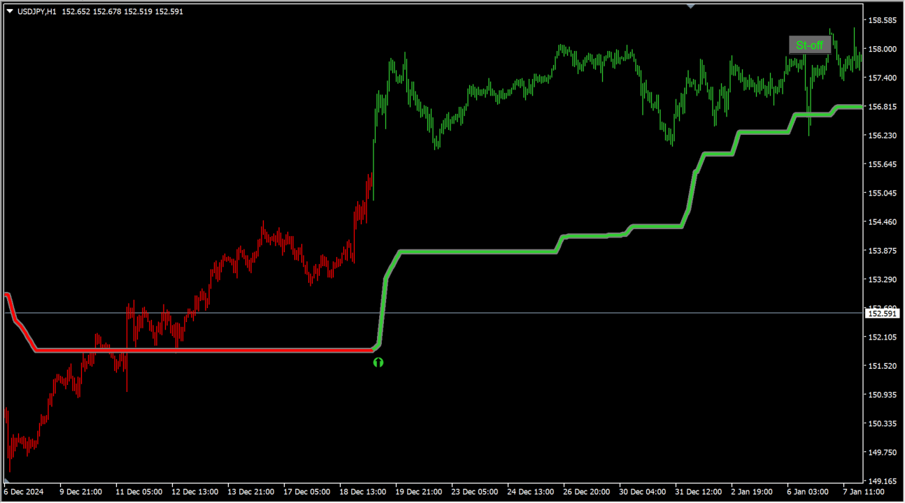Open the dropdown triangle beside USDJPY,H1
905x503 pixels.
pos(10,11)
